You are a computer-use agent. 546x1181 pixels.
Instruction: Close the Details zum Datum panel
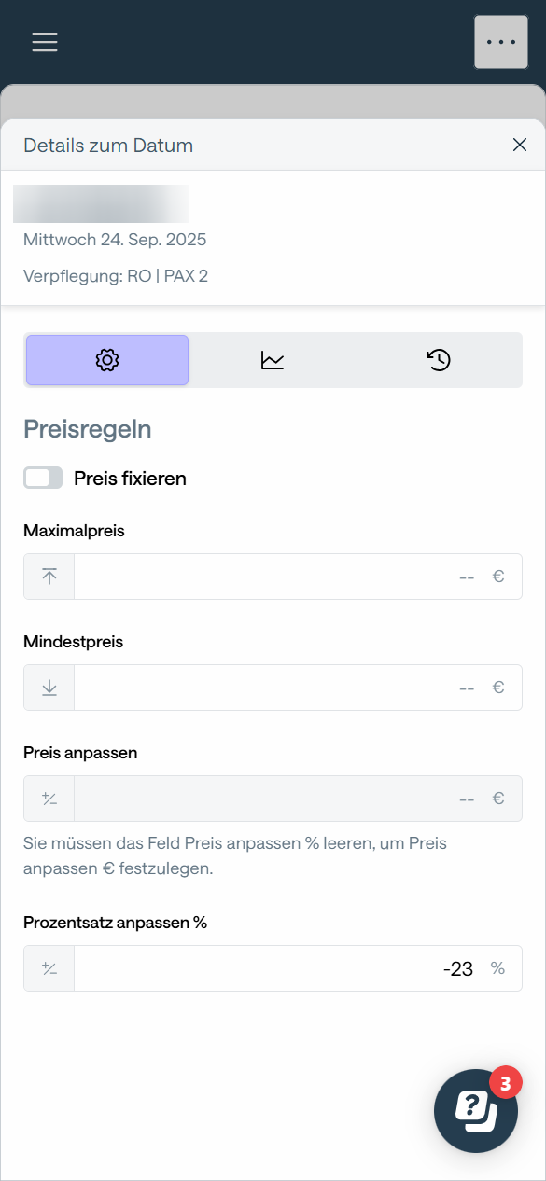click(x=520, y=145)
